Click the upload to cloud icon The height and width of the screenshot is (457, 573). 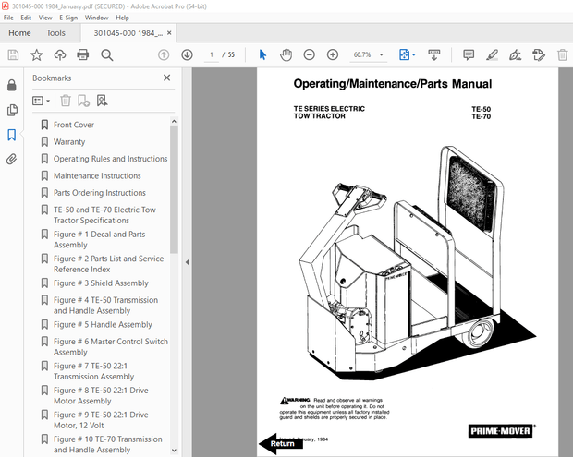point(60,55)
